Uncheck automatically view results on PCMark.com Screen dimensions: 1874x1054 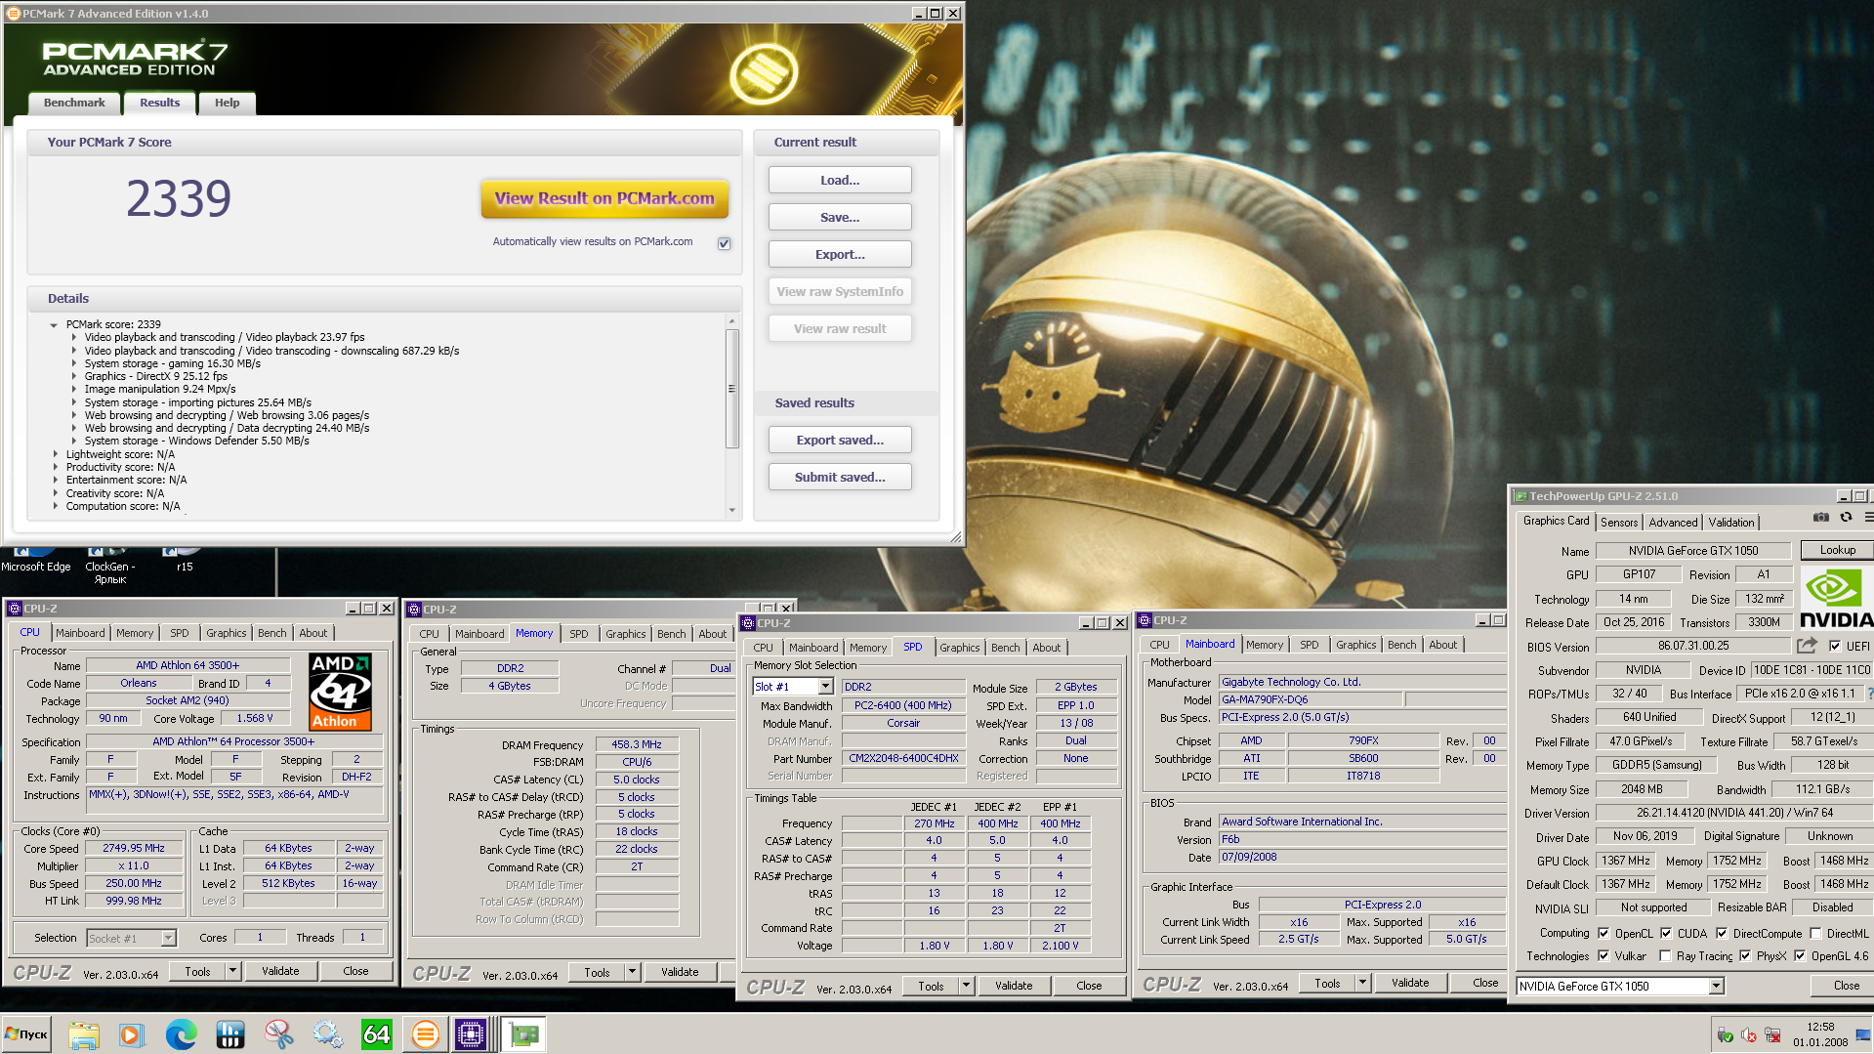point(724,243)
